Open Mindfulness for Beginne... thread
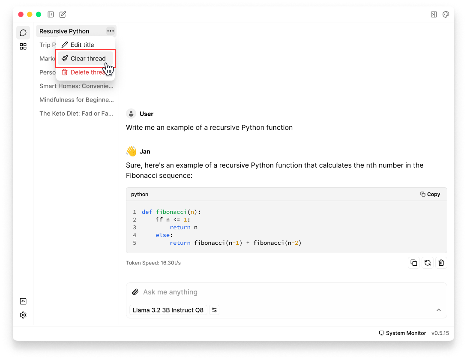 click(x=76, y=100)
